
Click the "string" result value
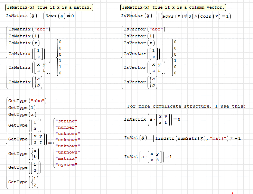(x=66, y=121)
